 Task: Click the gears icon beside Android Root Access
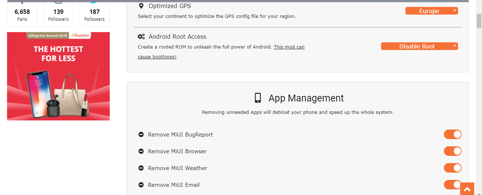tap(141, 37)
